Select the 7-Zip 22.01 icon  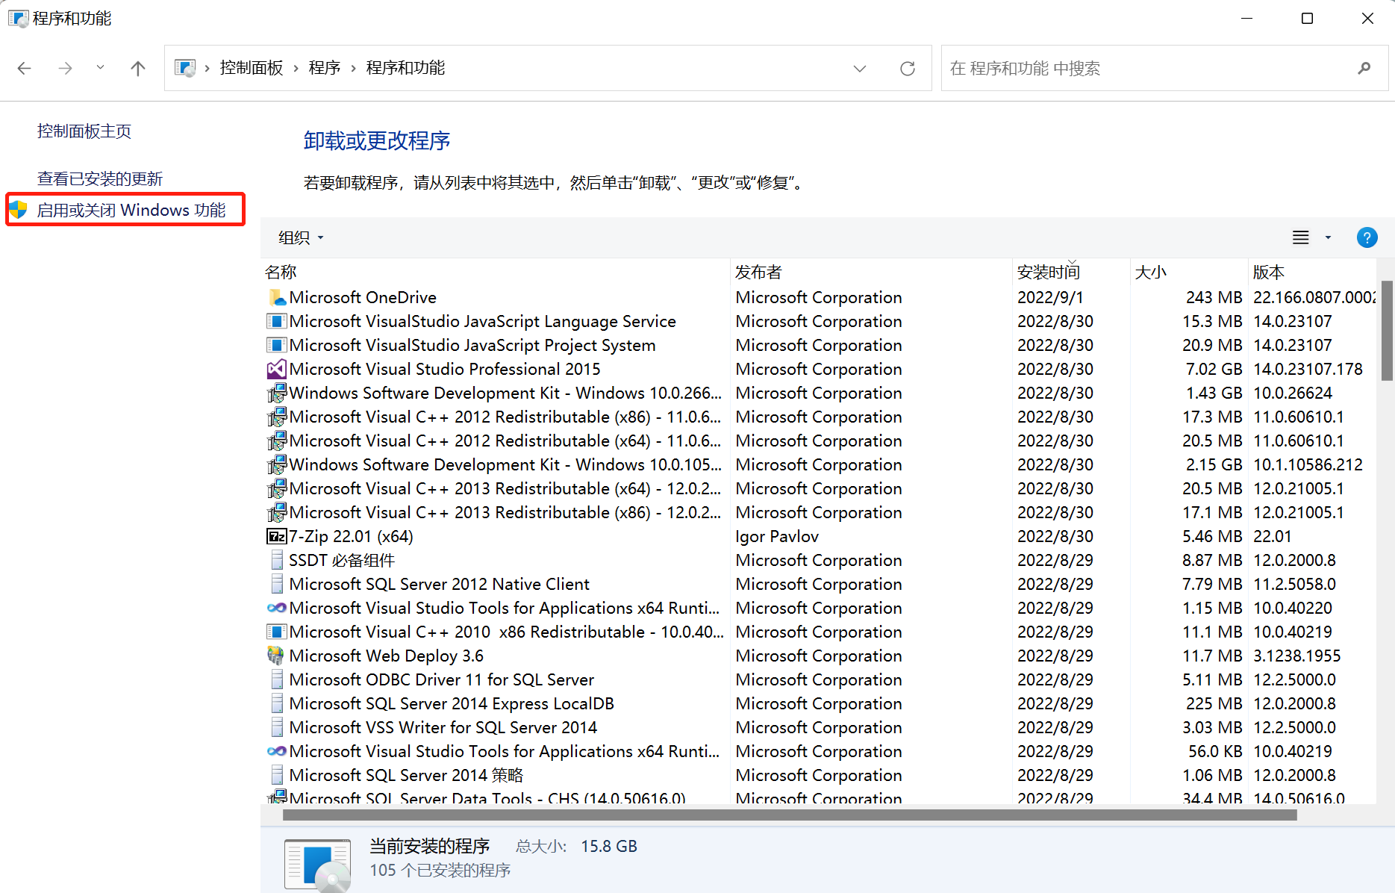pyautogui.click(x=277, y=536)
